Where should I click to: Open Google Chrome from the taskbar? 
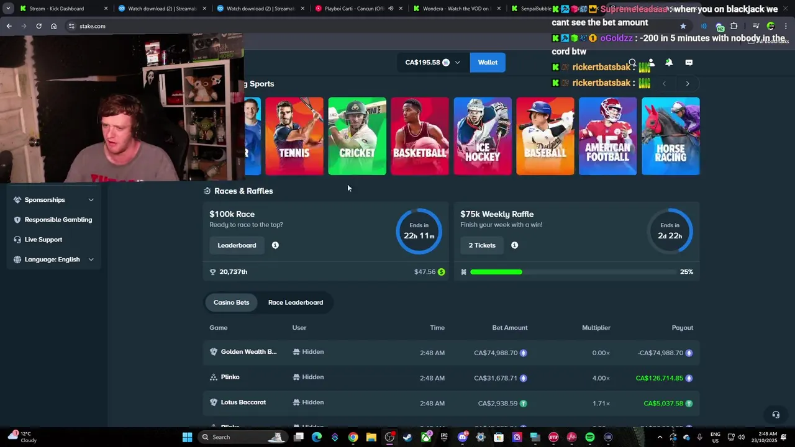pos(353,437)
